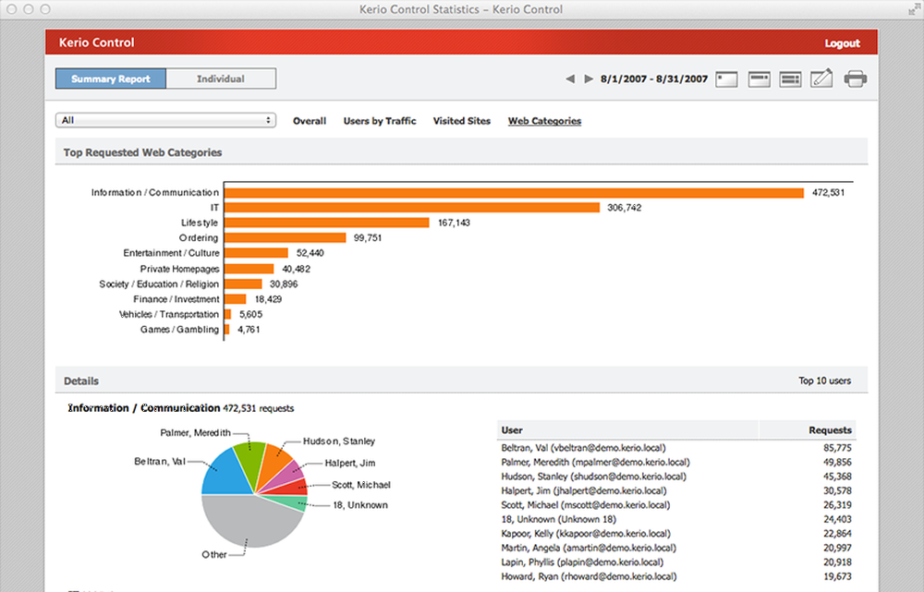Print the report with printer icon
The width and height of the screenshot is (924, 592).
tap(855, 79)
